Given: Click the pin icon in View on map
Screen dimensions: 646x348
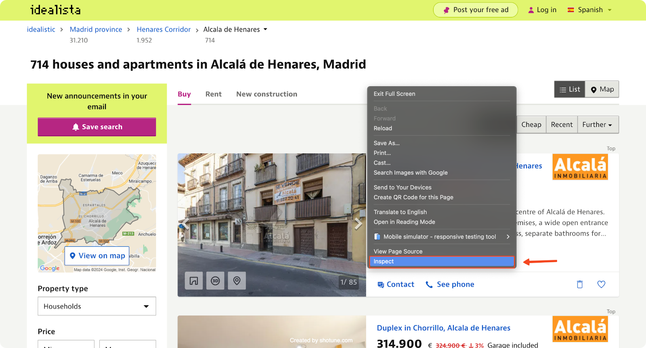Looking at the screenshot, I should pos(73,256).
